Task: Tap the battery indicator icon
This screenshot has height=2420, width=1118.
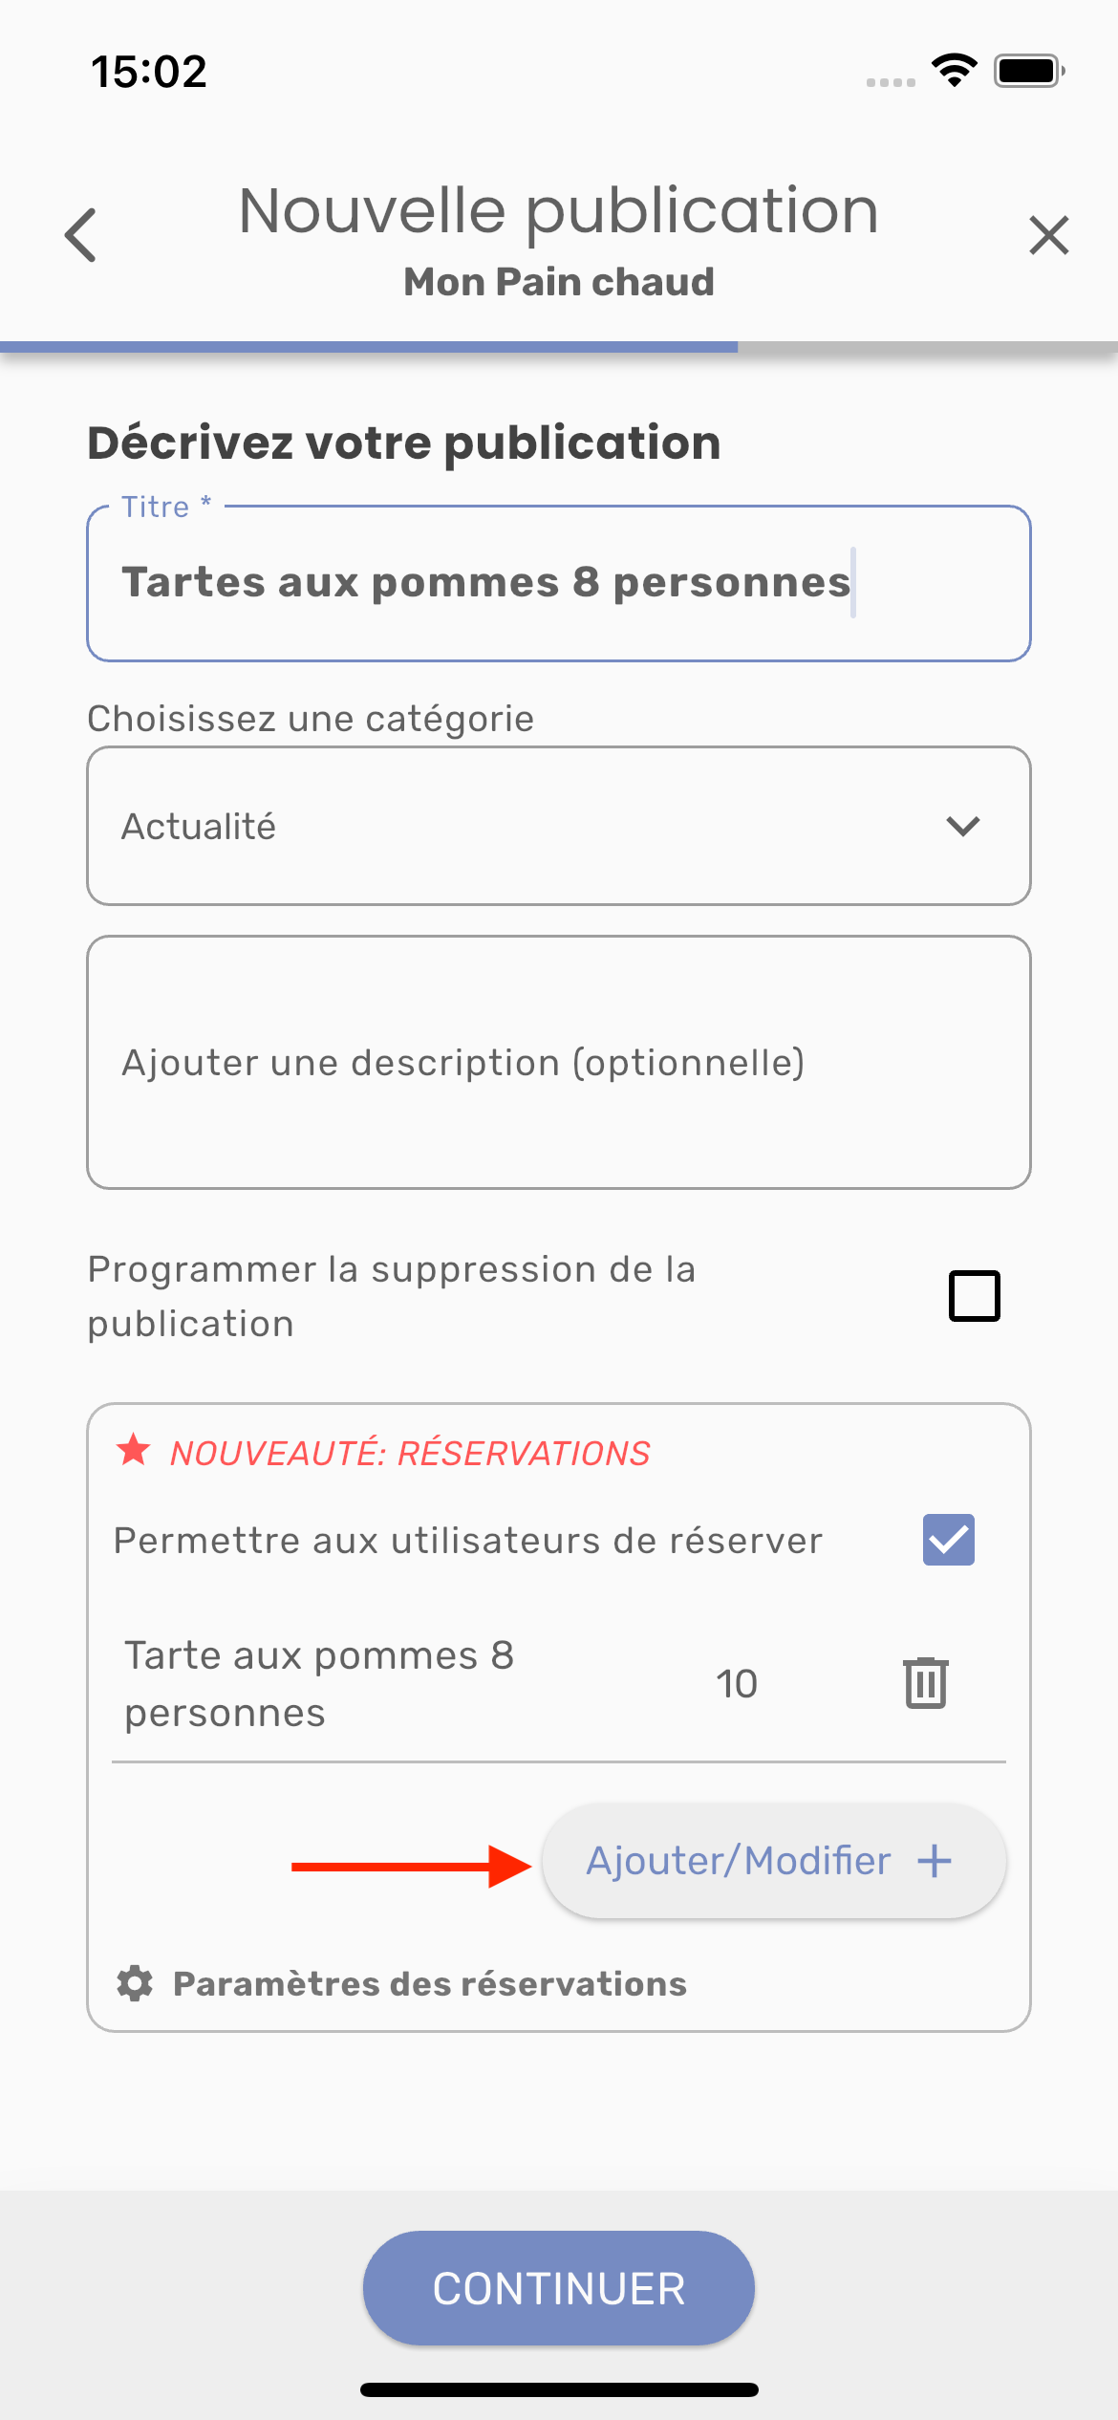Action: click(x=1028, y=71)
